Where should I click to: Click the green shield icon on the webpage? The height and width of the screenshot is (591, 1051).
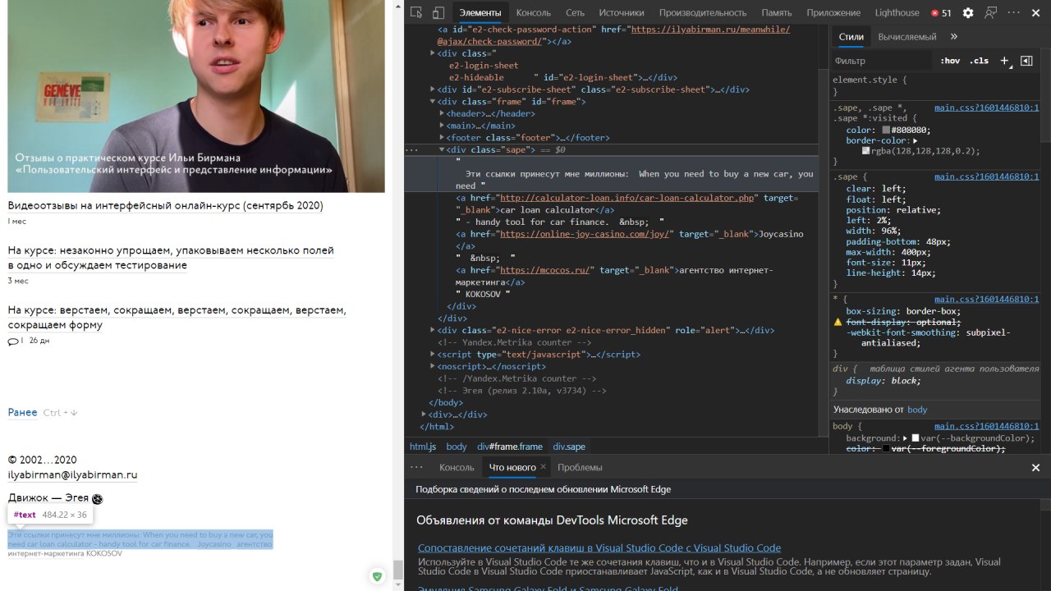377,576
